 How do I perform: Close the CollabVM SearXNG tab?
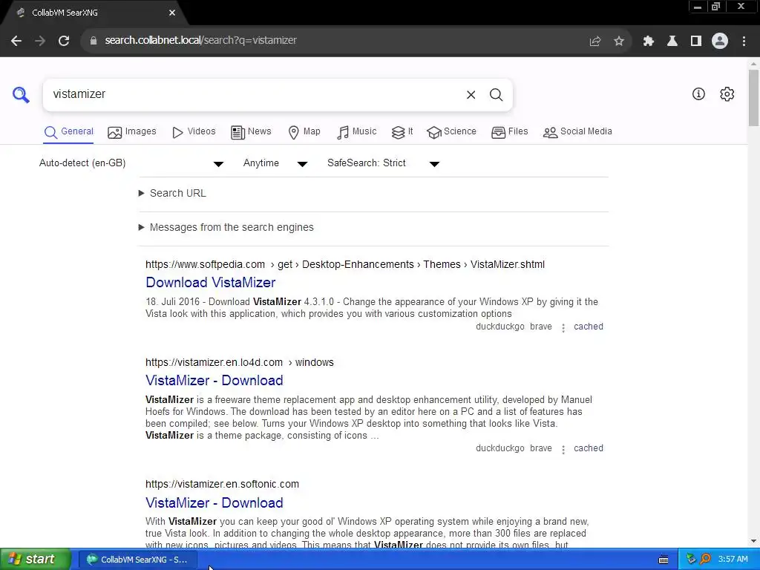click(x=172, y=13)
